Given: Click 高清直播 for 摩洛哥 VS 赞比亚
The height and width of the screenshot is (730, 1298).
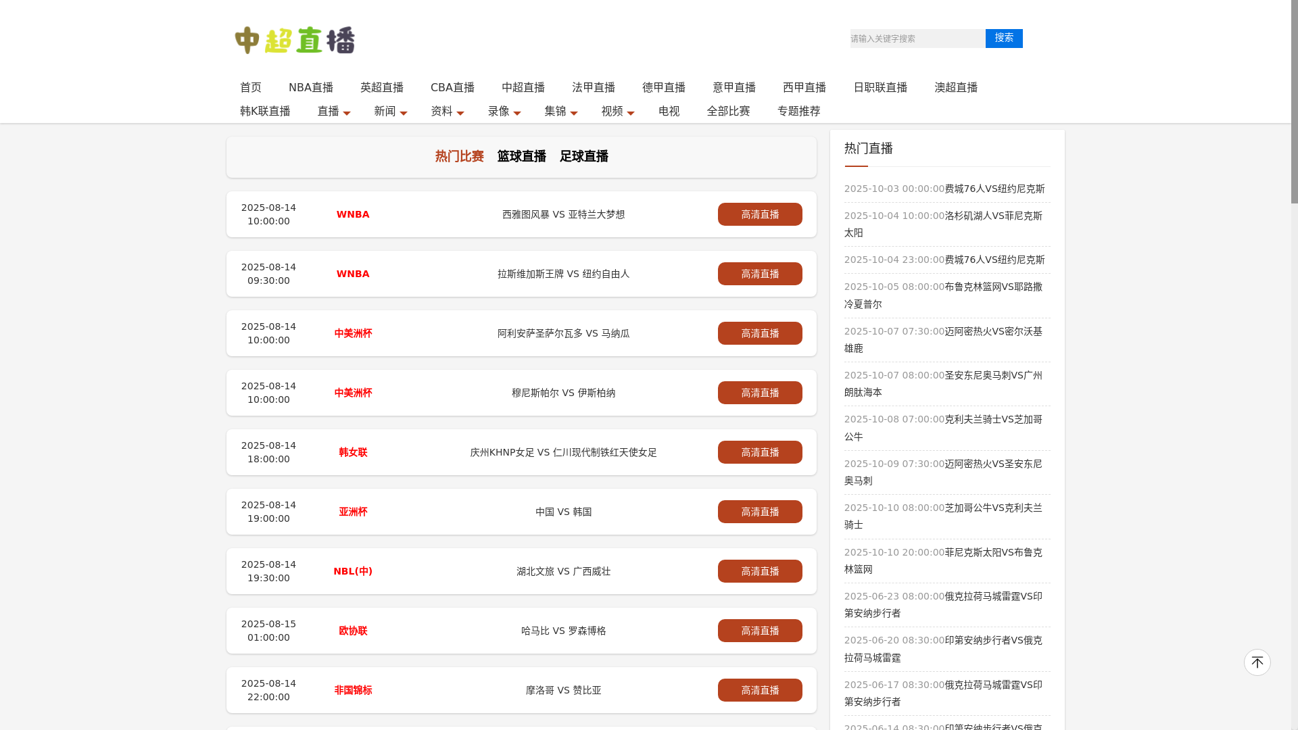Looking at the screenshot, I should 760,690.
